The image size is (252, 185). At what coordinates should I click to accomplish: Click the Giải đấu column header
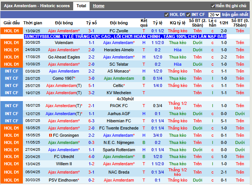pos(11,23)
